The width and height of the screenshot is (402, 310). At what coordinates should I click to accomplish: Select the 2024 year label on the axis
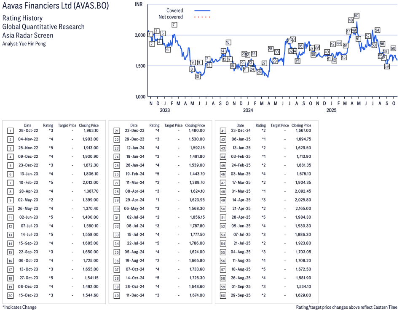coord(248,110)
